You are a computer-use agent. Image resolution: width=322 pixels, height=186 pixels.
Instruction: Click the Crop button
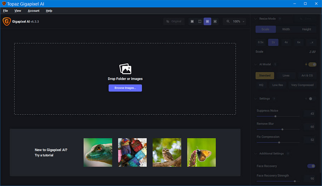305,19
